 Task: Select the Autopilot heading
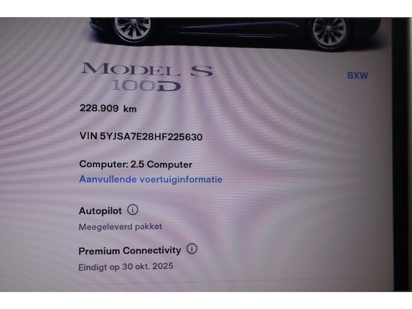point(100,211)
